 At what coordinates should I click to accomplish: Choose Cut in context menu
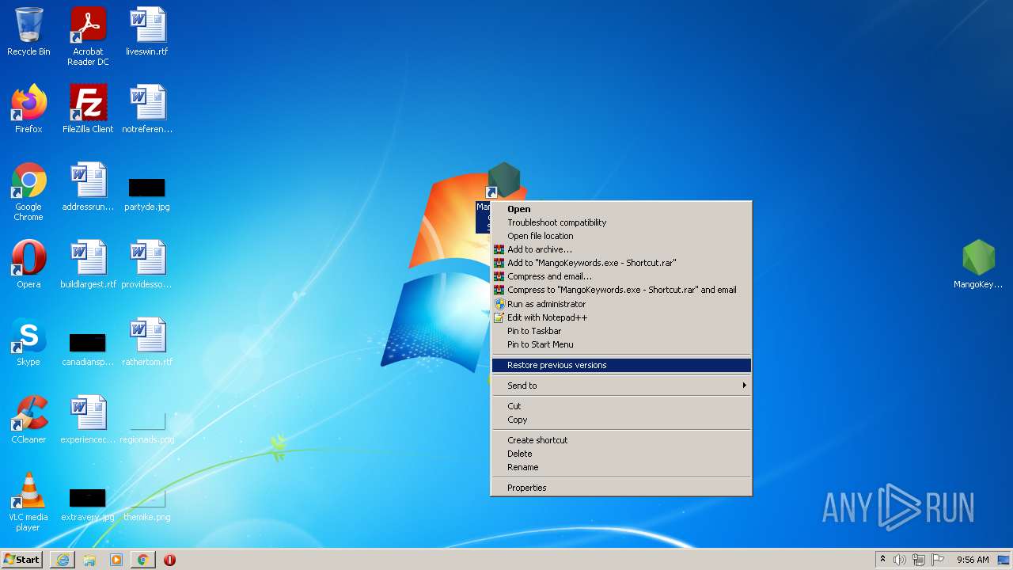(x=621, y=406)
